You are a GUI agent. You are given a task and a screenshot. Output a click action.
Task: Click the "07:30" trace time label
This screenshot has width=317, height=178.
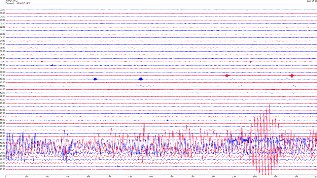tap(2, 62)
